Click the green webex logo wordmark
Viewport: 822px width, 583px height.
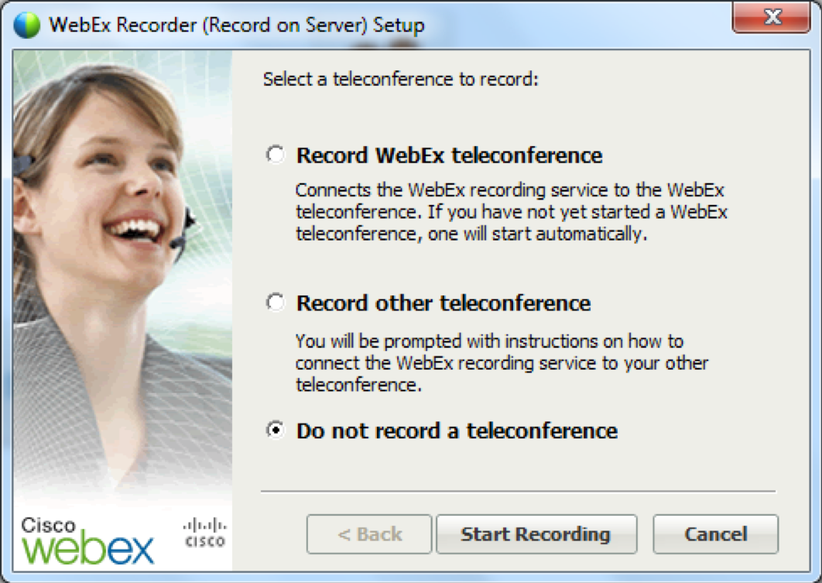(x=88, y=547)
